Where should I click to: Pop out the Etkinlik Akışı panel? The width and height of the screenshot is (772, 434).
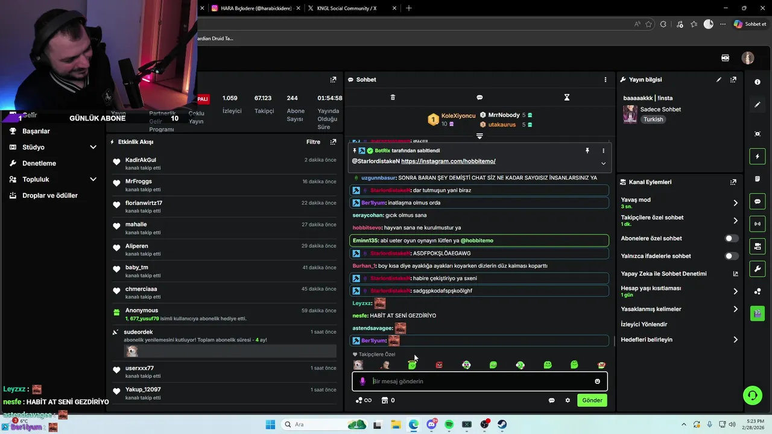coord(333,142)
